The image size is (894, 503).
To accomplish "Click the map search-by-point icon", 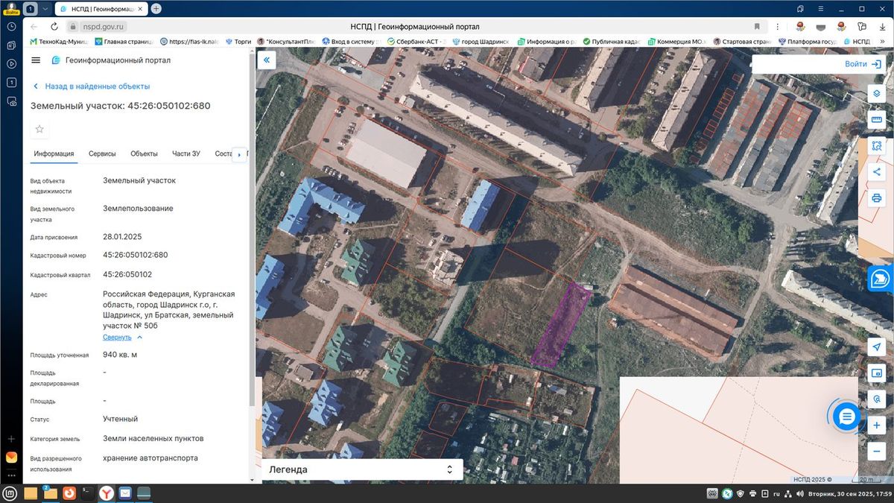I will [x=877, y=399].
